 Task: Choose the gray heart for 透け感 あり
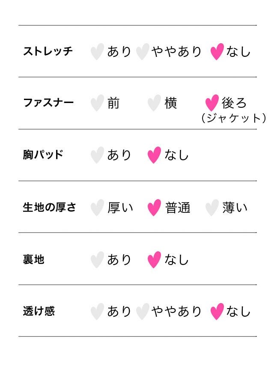97,312
